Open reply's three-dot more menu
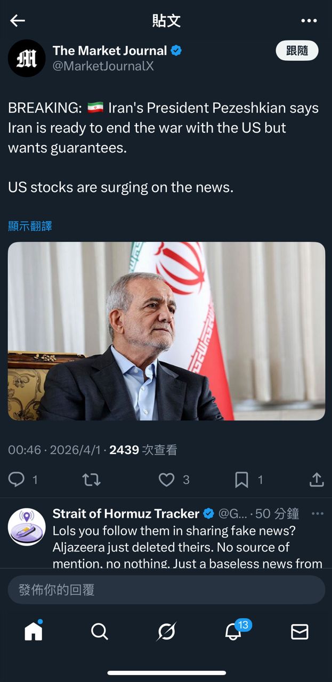332x682 pixels. coord(318,514)
